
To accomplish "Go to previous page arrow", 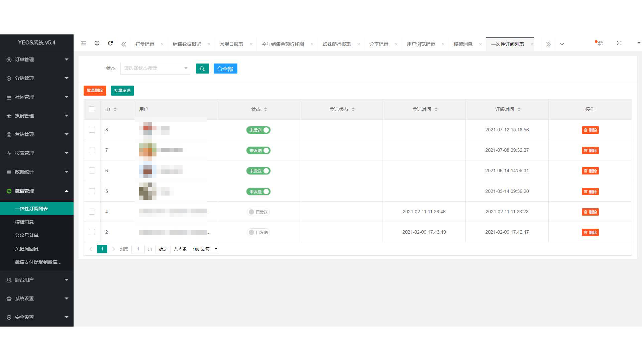I will click(91, 249).
